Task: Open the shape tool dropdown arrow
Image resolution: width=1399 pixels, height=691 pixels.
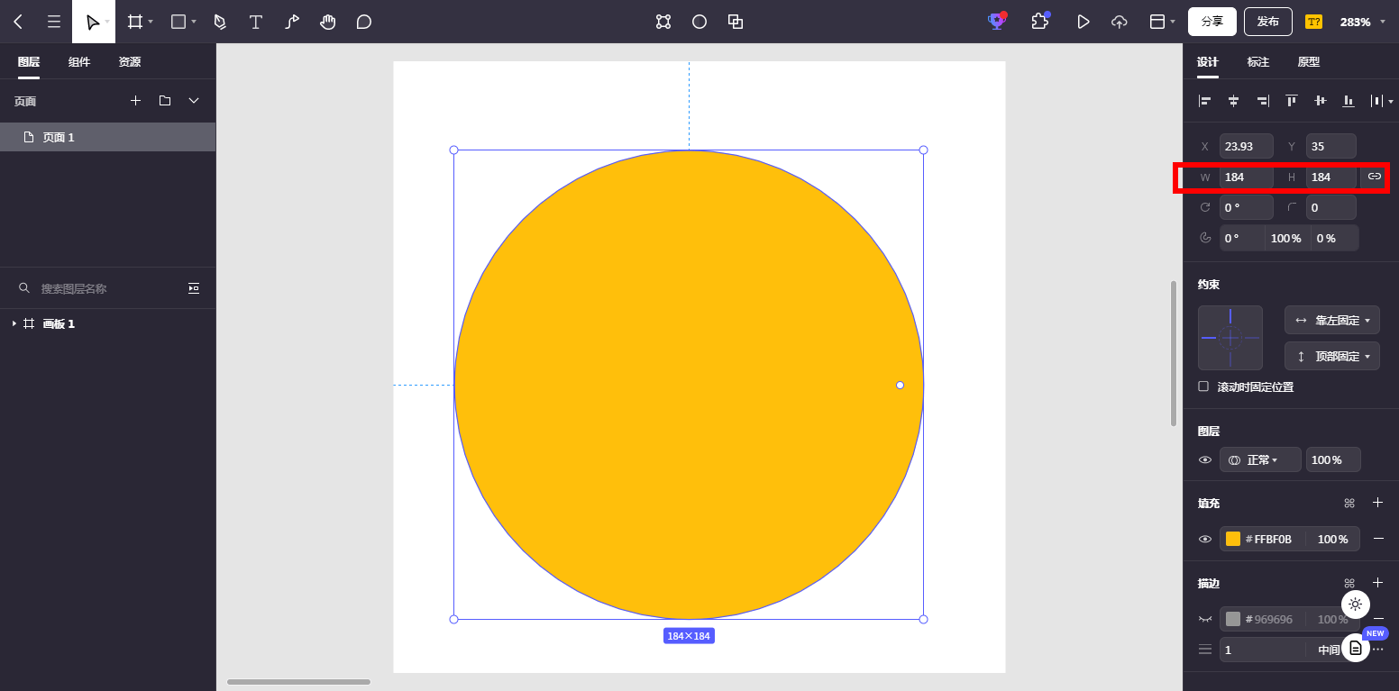Action: pyautogui.click(x=194, y=22)
